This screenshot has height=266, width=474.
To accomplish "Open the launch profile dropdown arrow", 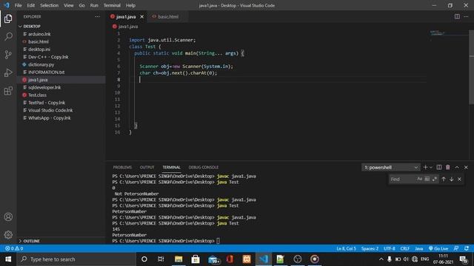I will tap(431, 167).
